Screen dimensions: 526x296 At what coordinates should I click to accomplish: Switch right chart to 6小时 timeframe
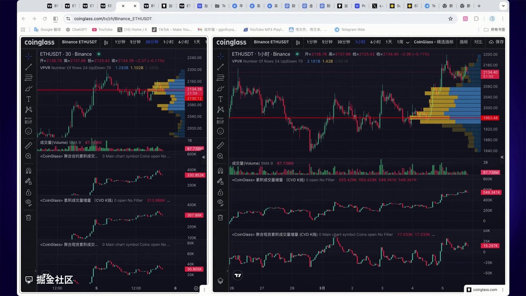coord(375,42)
